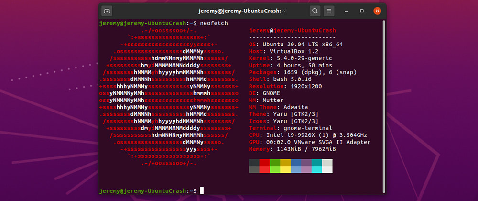Click the Memory: 1143MiB / 7962MiB line
This screenshot has height=201, width=478.
pyautogui.click(x=293, y=150)
